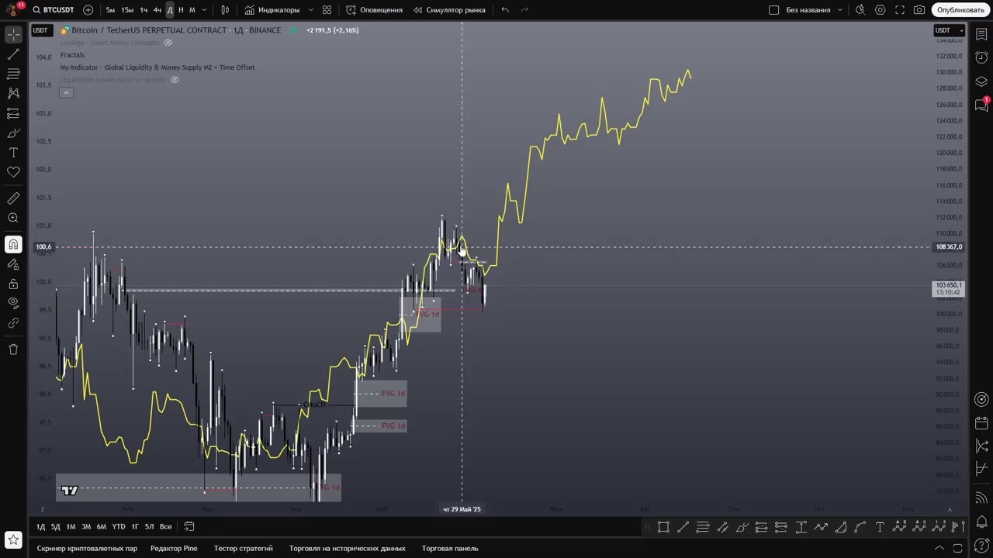The image size is (993, 558).
Task: Take a chart snapshot with camera icon
Action: pos(919,10)
